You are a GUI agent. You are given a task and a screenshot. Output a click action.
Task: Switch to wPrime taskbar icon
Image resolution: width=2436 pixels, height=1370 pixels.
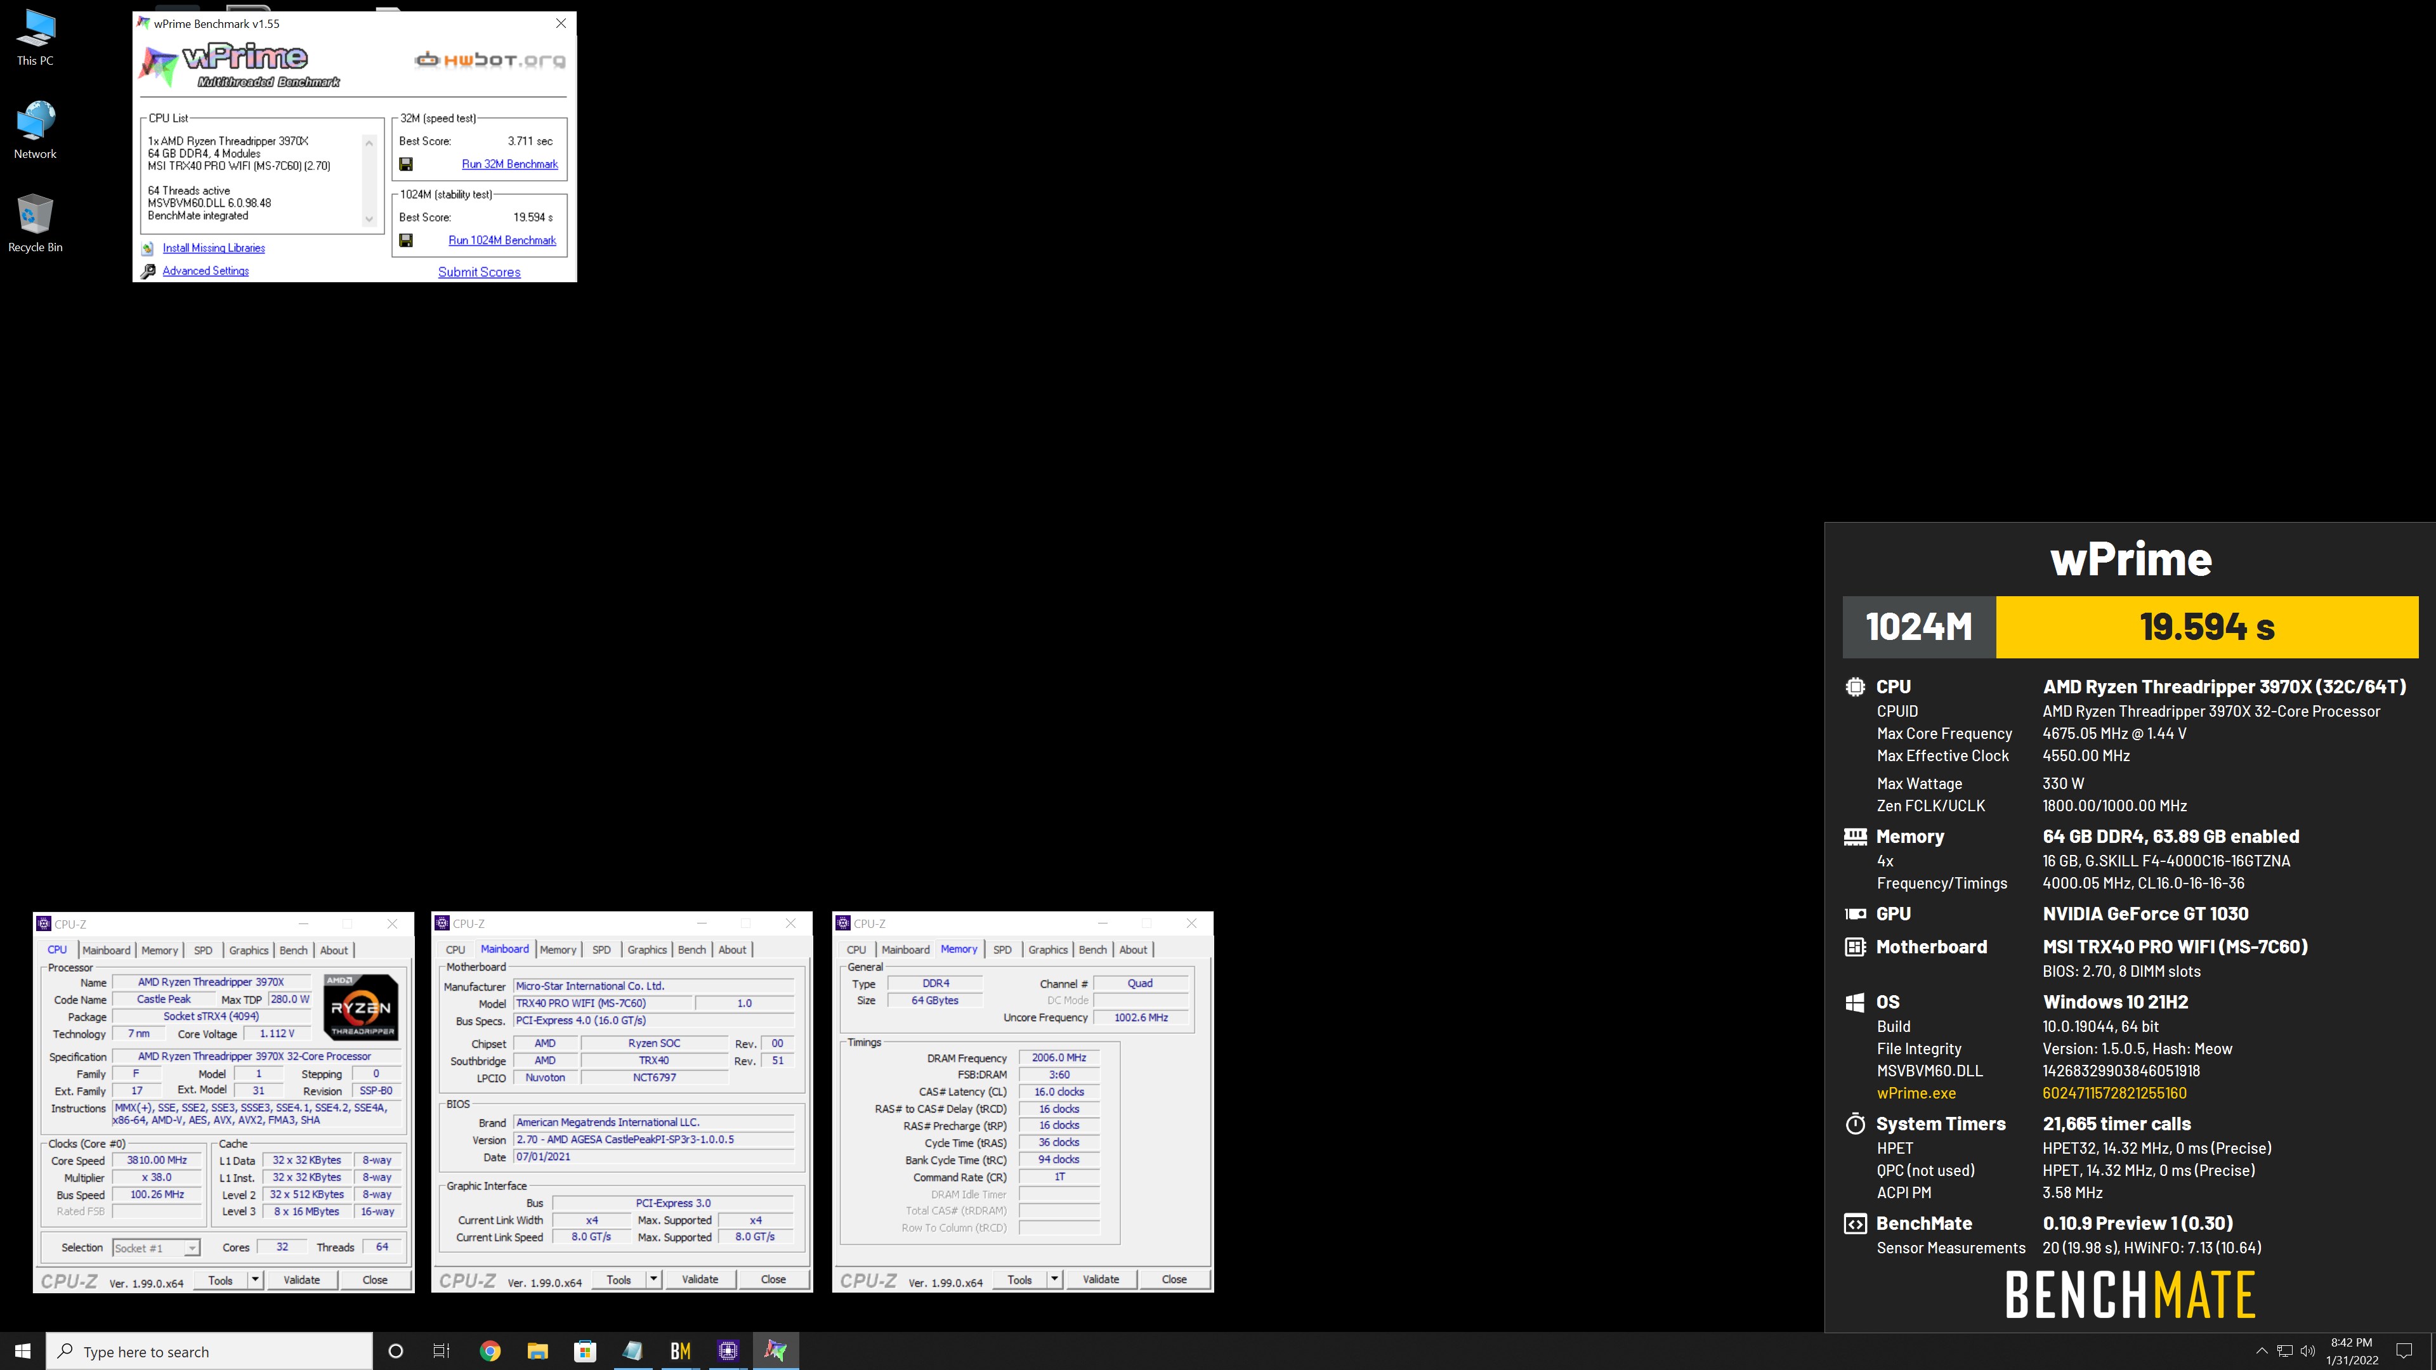coord(775,1351)
